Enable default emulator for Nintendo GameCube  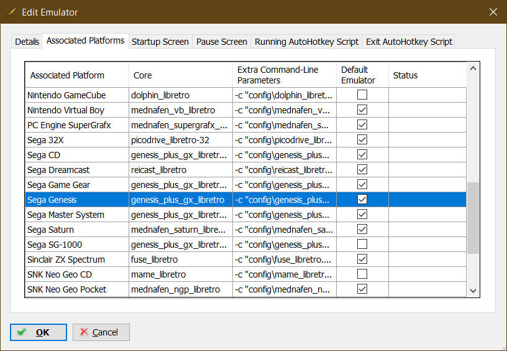click(x=362, y=95)
